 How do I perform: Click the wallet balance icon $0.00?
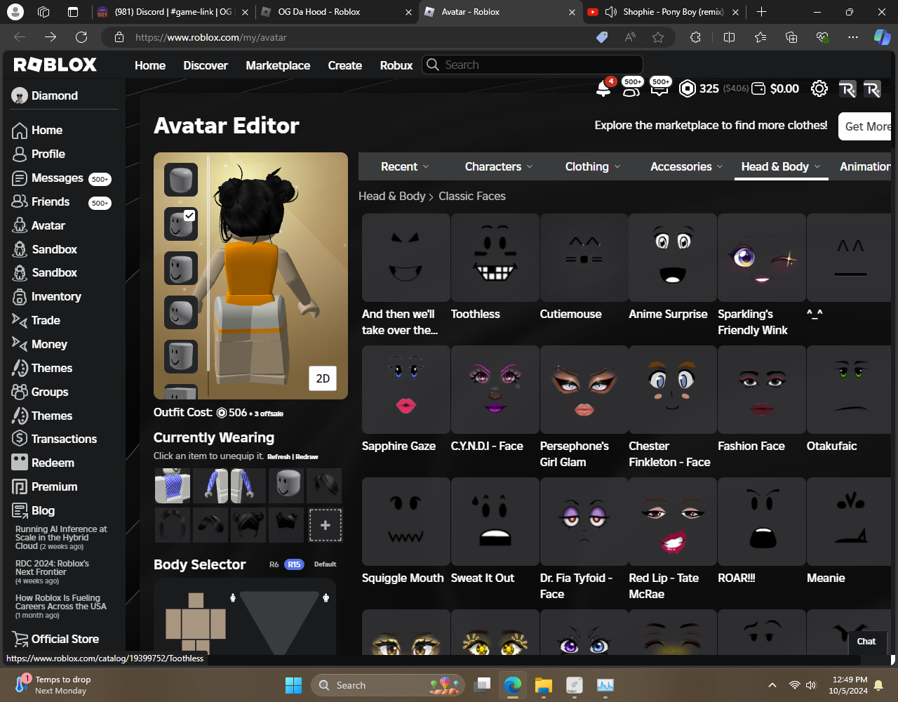pos(758,88)
